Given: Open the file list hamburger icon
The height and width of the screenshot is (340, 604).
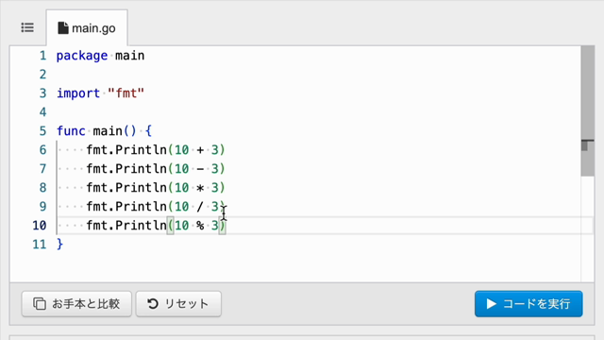Looking at the screenshot, I should pos(27,27).
